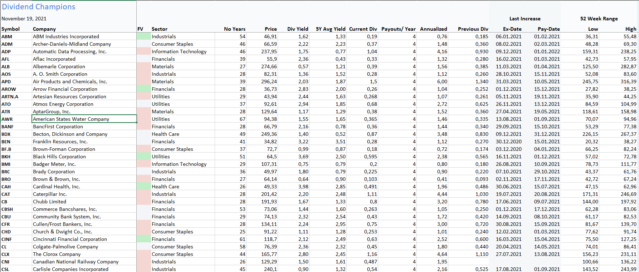Click the Symbol column header
The image size is (639, 272).
[x=11, y=29]
